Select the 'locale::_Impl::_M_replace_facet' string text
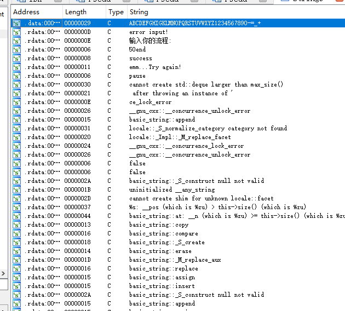 point(180,137)
